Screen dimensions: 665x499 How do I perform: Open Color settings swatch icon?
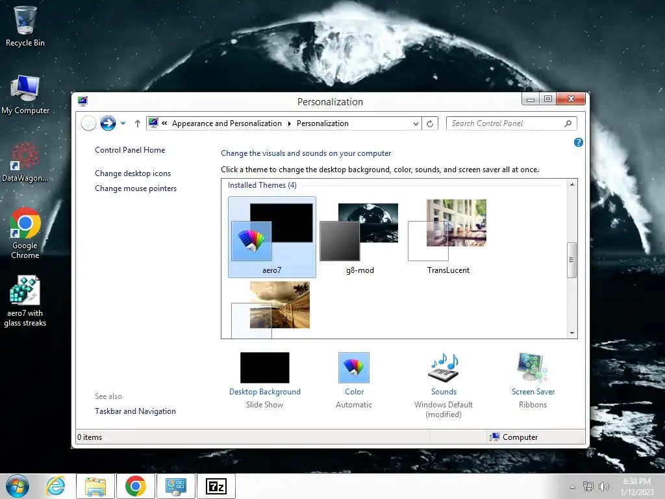click(354, 368)
